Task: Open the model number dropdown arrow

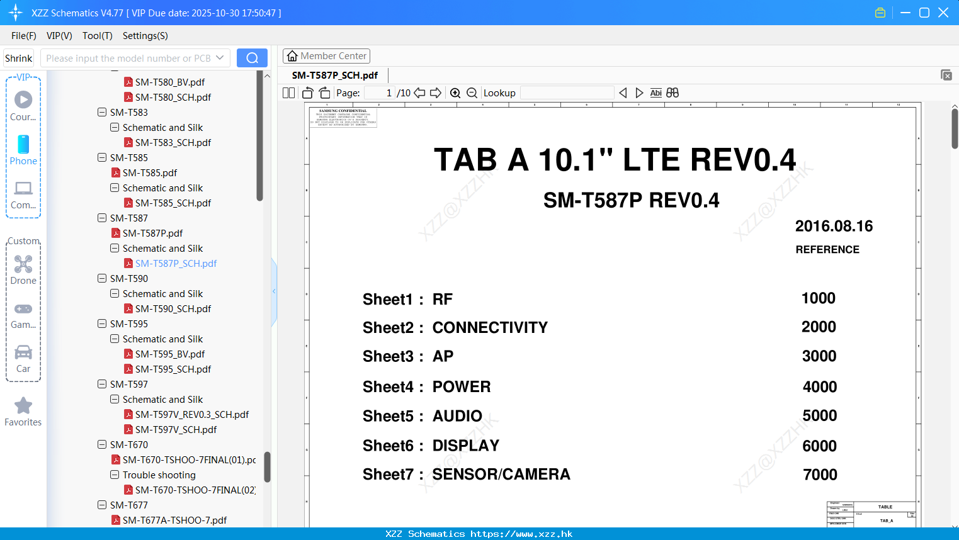Action: (x=220, y=58)
